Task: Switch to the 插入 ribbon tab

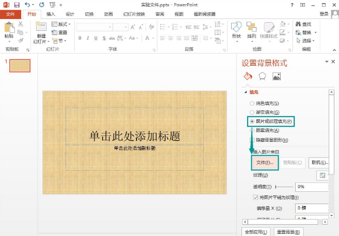Action: pos(51,14)
